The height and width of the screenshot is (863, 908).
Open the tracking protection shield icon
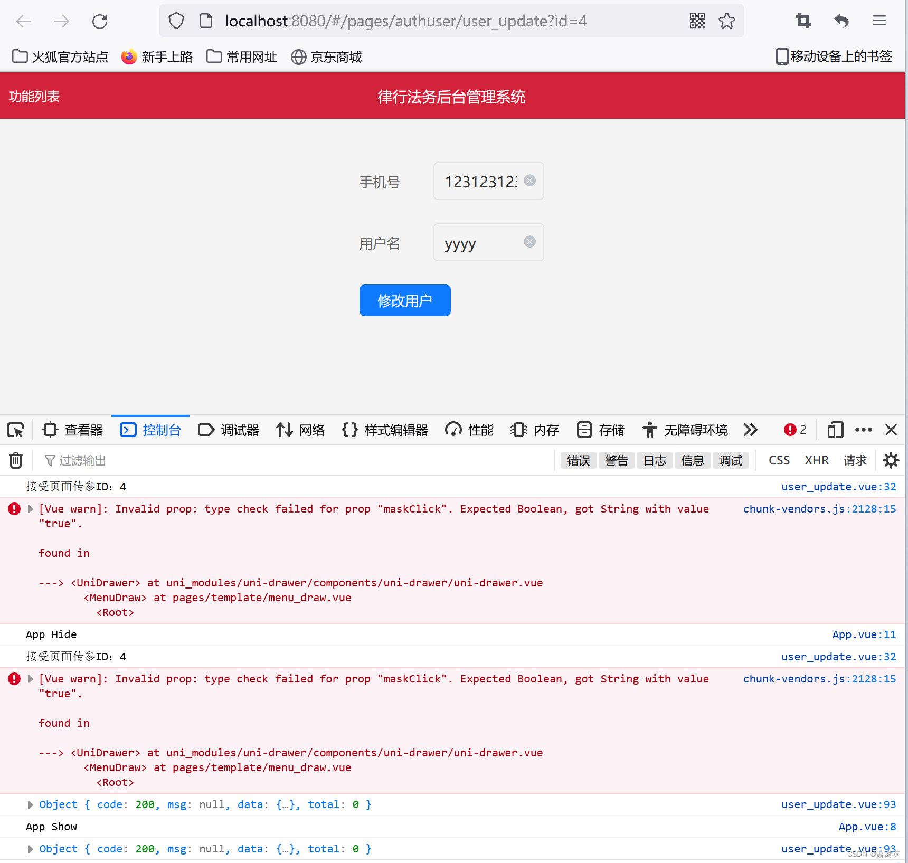coord(176,21)
